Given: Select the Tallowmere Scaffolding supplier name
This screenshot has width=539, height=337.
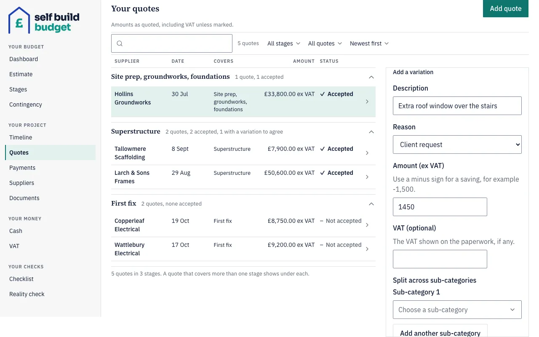Looking at the screenshot, I should [130, 153].
